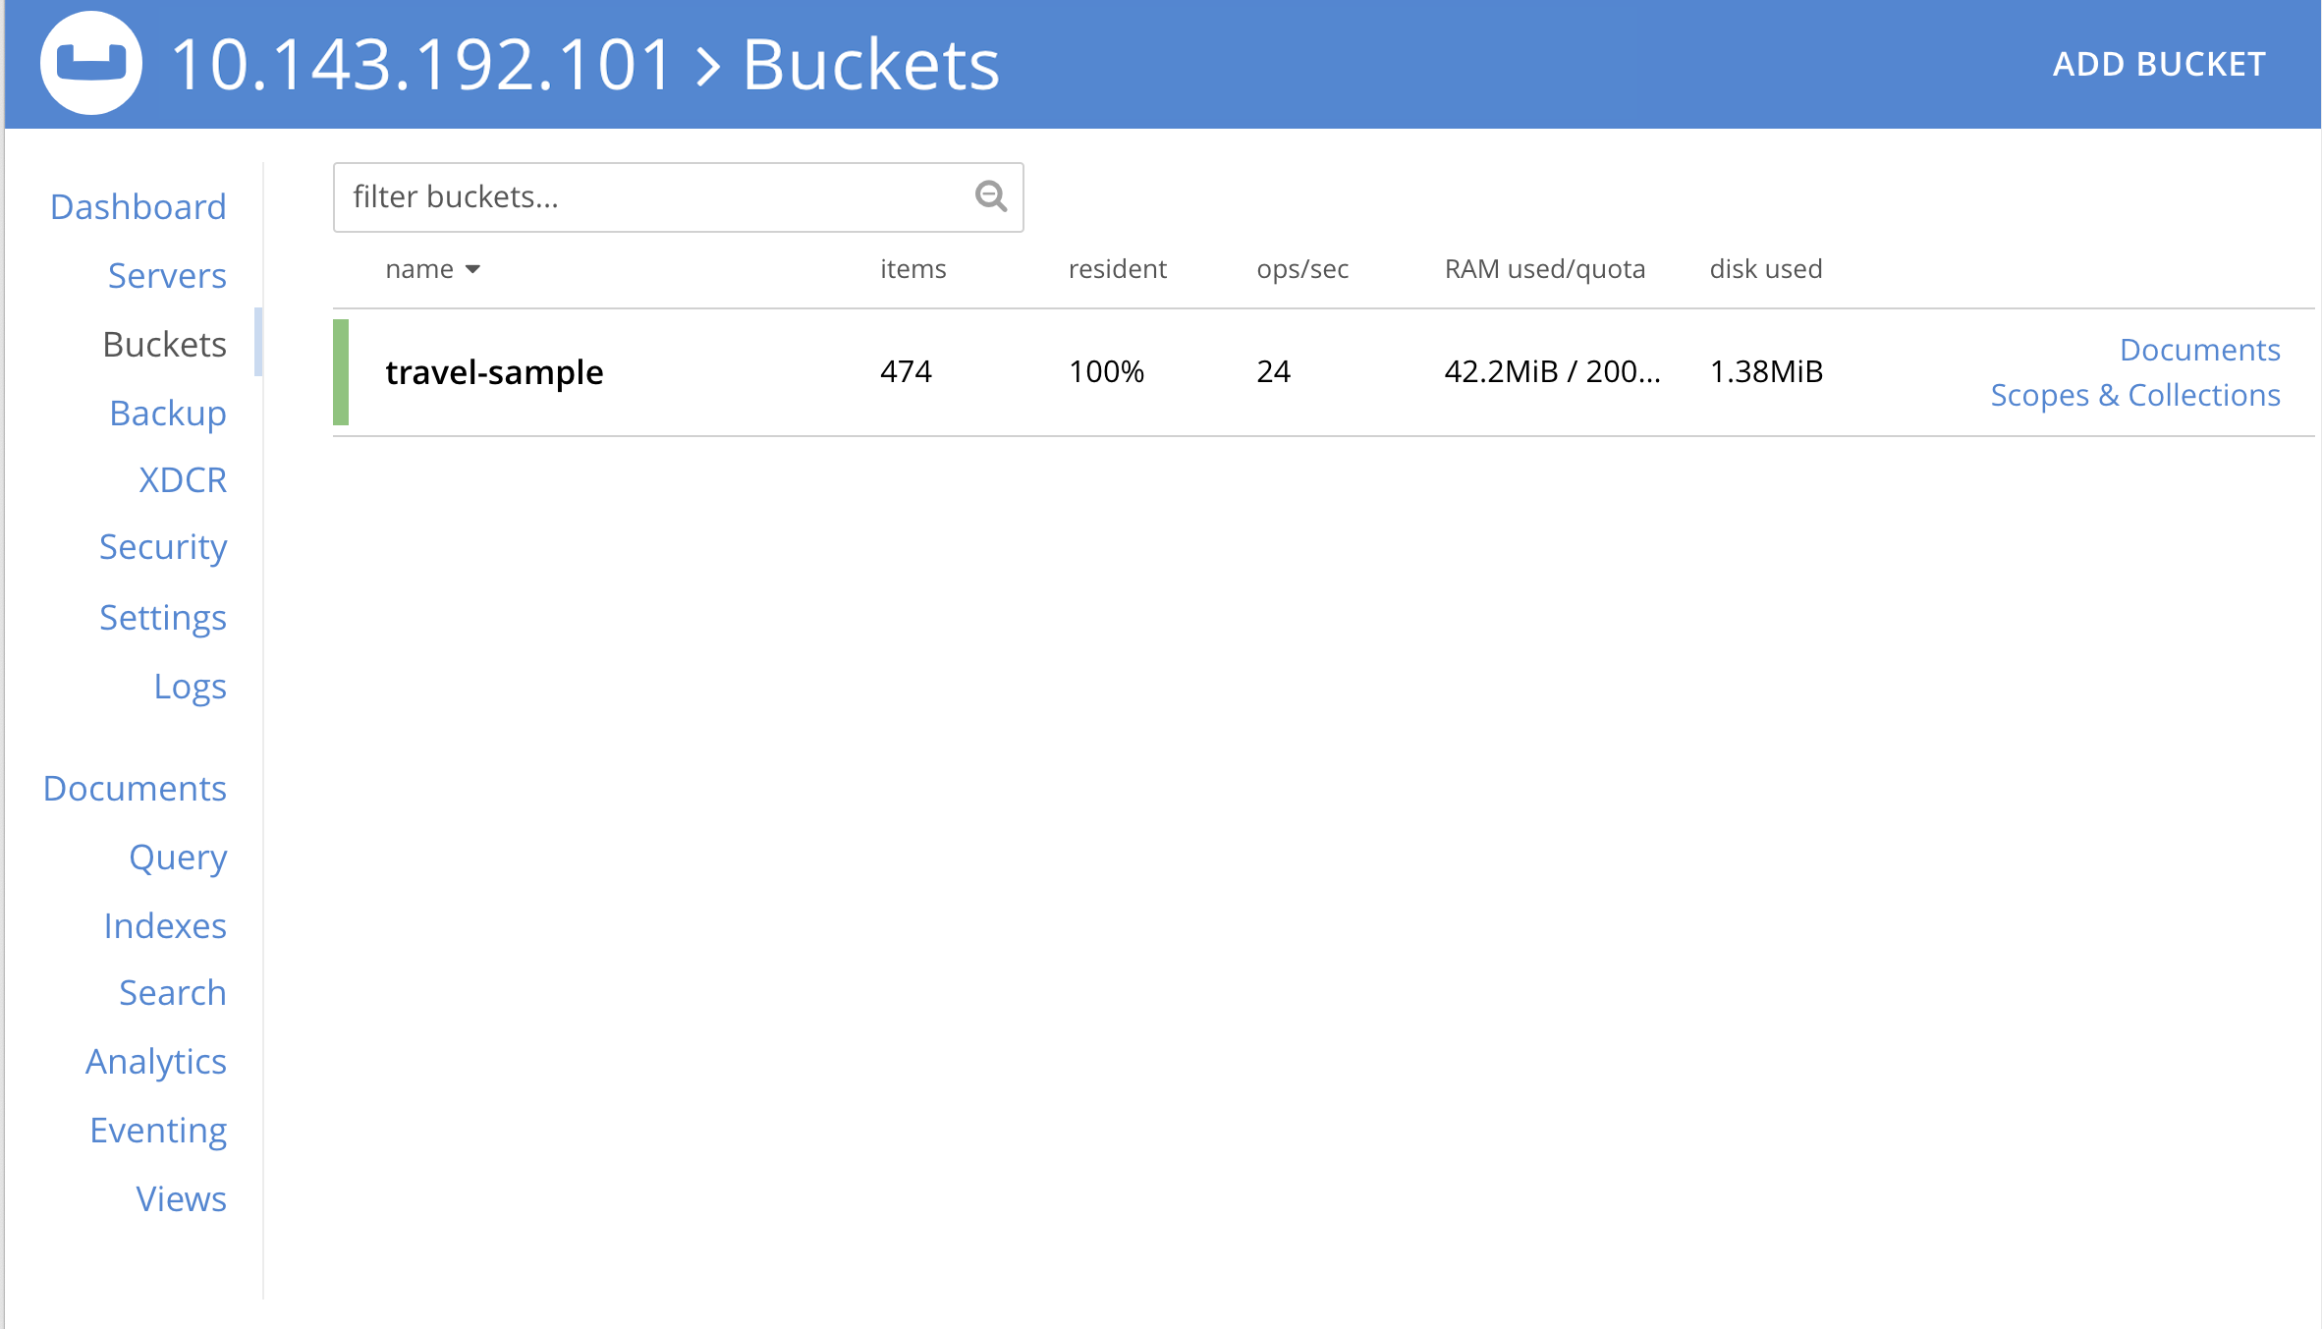Click the magnifier icon in filter box
The image size is (2322, 1329).
click(x=990, y=196)
